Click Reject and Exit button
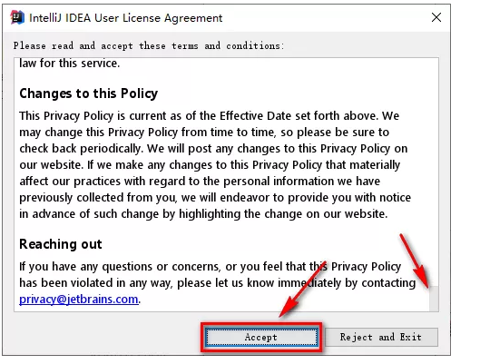The image size is (490, 364). [x=381, y=337]
